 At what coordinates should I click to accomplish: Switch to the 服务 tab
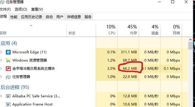point(88,17)
